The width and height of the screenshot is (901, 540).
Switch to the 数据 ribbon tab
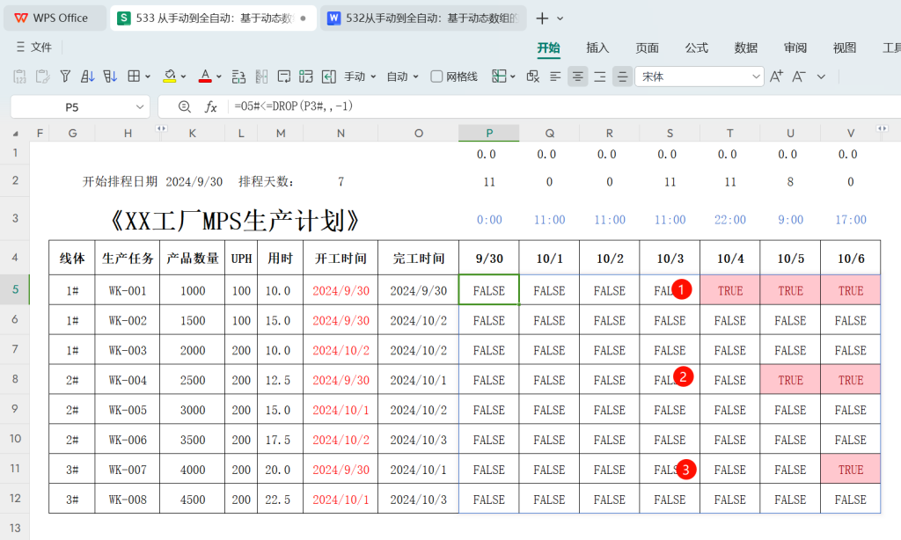click(746, 47)
